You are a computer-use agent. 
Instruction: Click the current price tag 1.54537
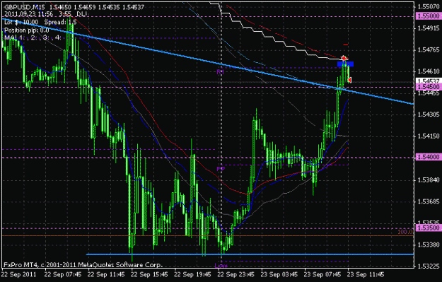[x=428, y=81]
